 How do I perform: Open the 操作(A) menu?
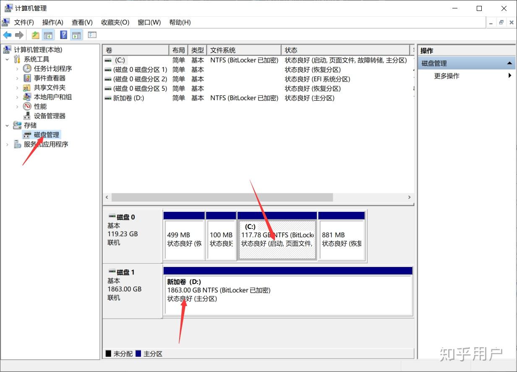pos(52,22)
